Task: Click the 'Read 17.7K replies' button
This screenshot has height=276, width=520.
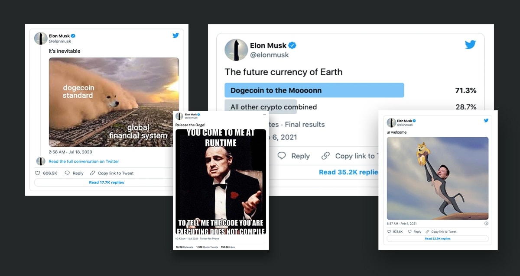Action: (107, 183)
